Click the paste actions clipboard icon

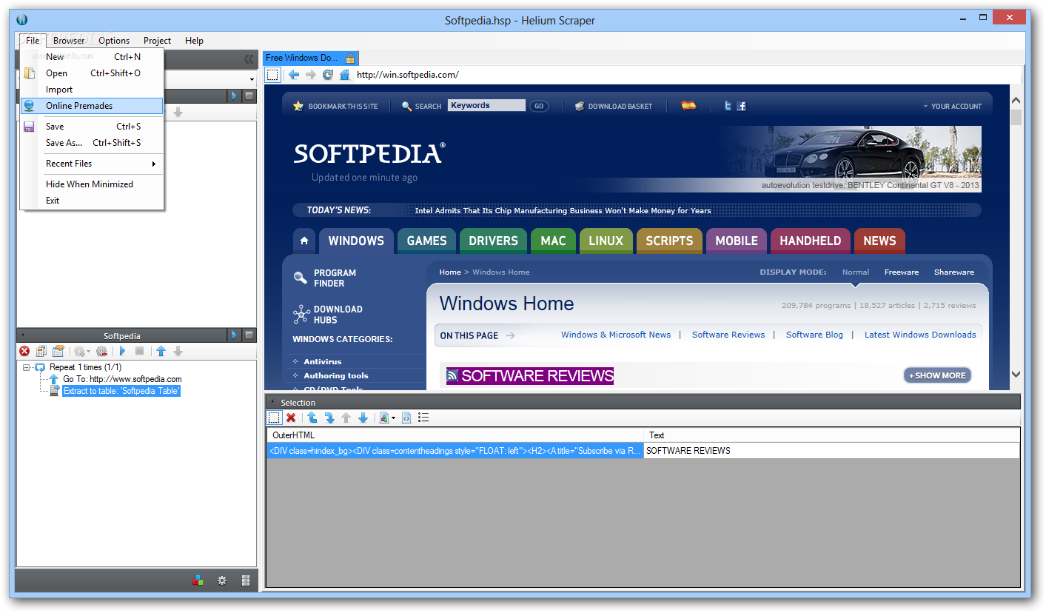58,351
